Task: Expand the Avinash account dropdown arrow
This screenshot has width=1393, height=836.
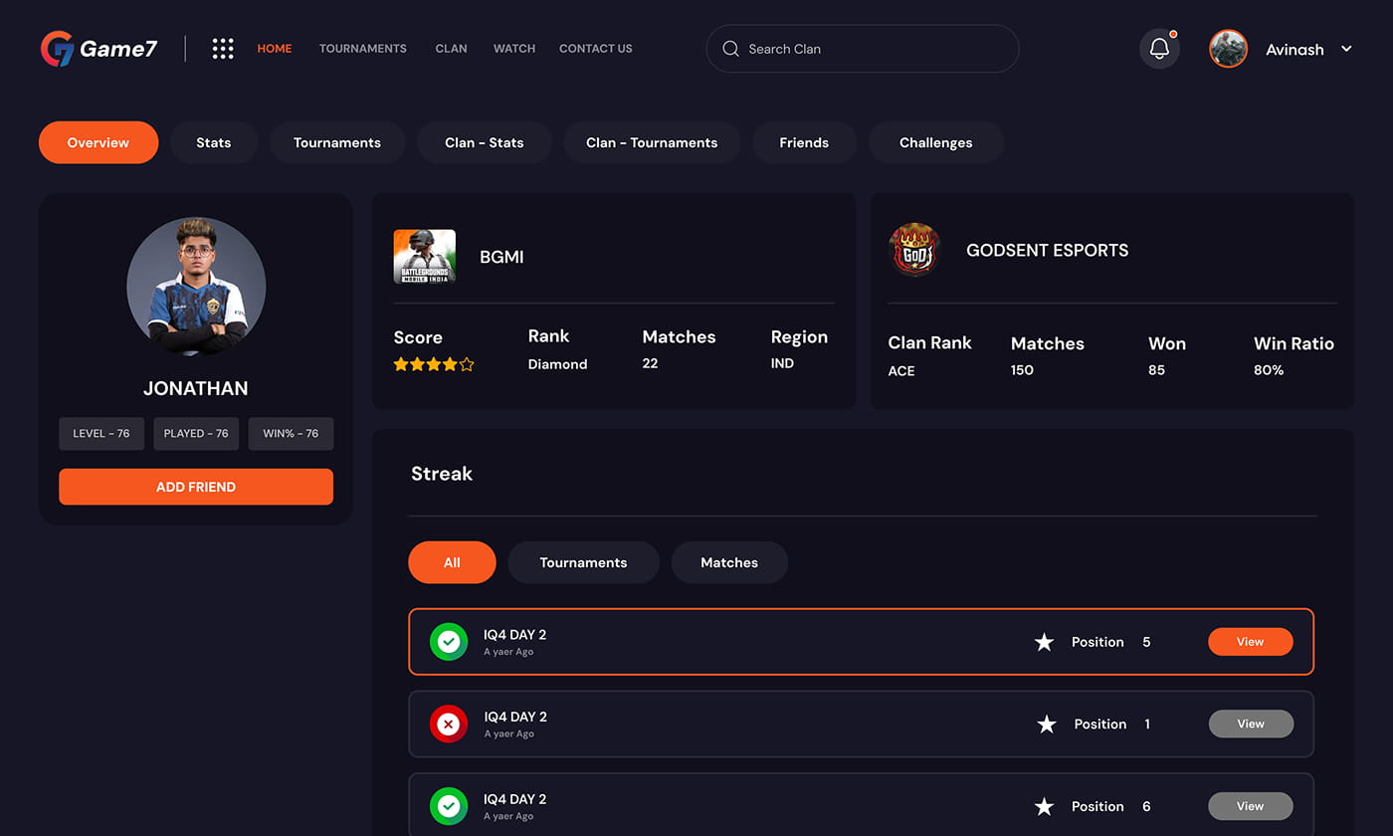Action: 1346,49
